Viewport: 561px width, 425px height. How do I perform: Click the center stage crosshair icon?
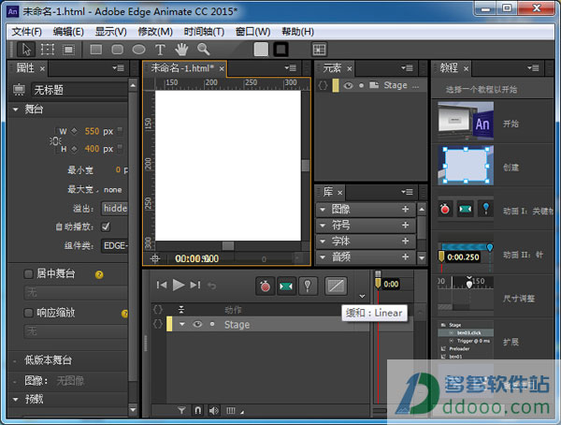(x=155, y=258)
